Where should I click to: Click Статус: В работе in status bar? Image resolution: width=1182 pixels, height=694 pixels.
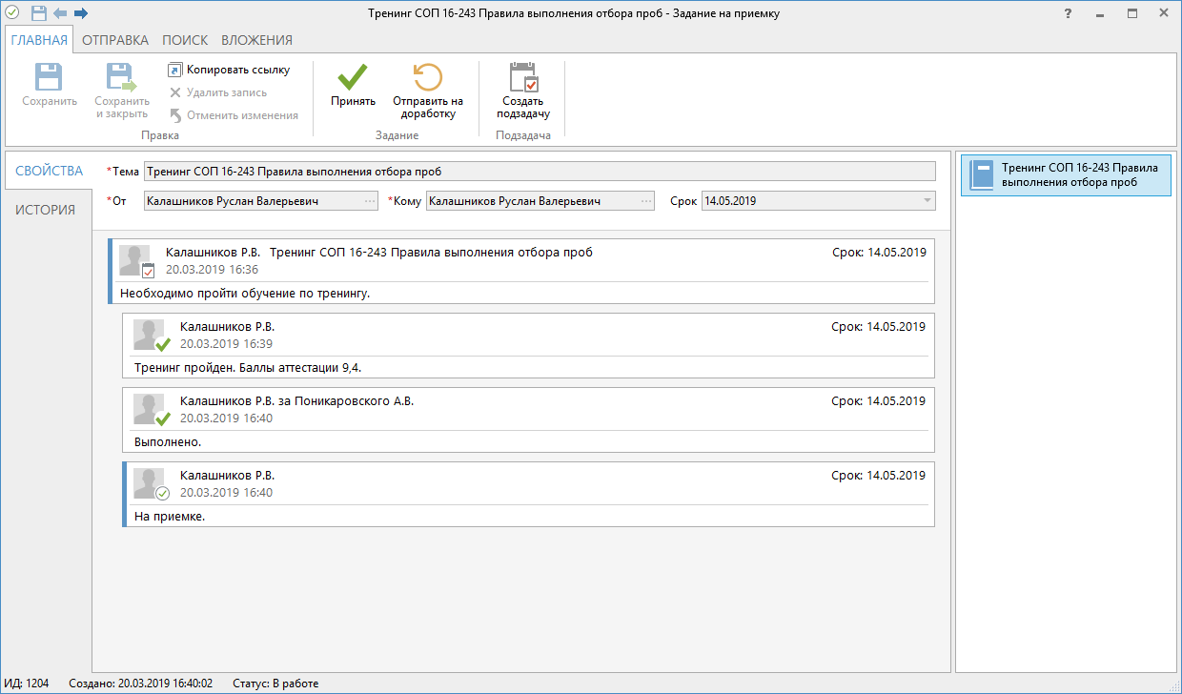(275, 684)
